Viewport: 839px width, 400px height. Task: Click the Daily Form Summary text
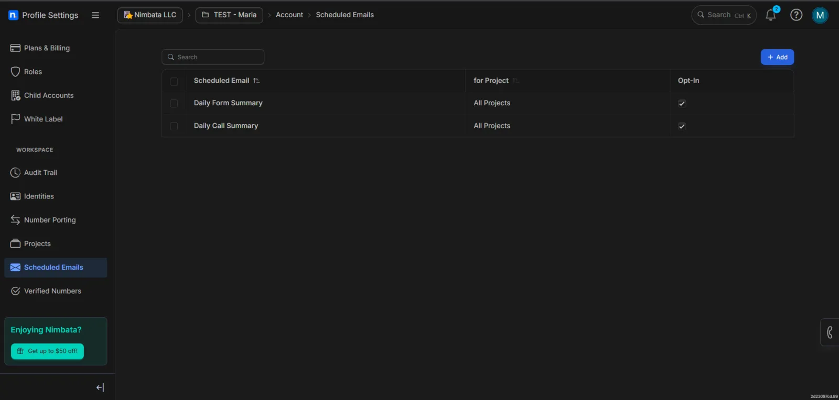pos(228,103)
